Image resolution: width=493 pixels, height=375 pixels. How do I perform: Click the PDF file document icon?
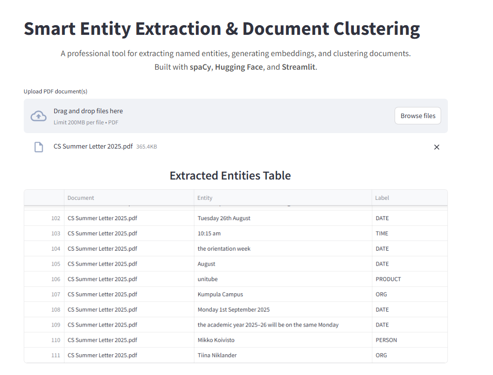click(39, 147)
